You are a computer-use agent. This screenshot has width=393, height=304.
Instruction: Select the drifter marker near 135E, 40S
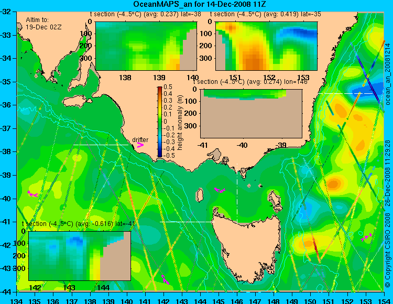[32, 194]
